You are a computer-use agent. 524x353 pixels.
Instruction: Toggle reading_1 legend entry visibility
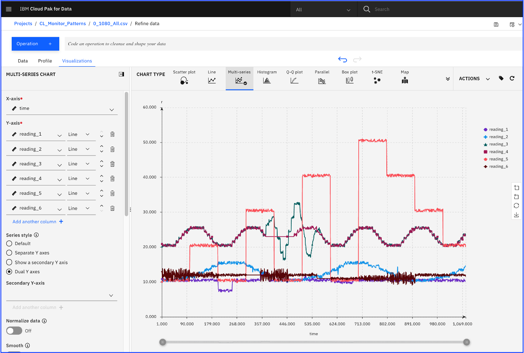click(x=496, y=129)
